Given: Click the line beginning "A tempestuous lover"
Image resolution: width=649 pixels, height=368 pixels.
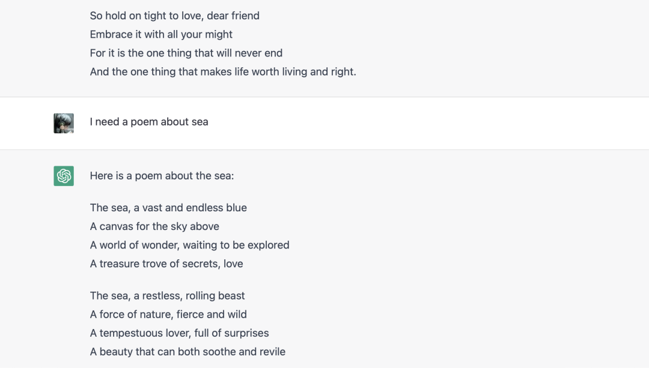Looking at the screenshot, I should [x=179, y=333].
